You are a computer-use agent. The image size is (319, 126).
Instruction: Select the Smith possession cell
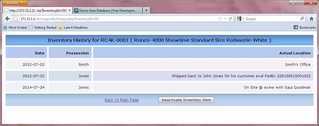[70, 64]
